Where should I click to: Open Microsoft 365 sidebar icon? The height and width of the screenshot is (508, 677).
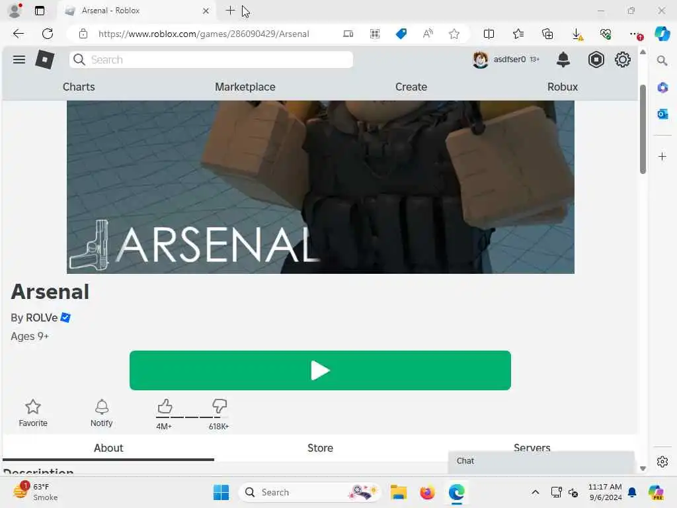click(x=662, y=88)
